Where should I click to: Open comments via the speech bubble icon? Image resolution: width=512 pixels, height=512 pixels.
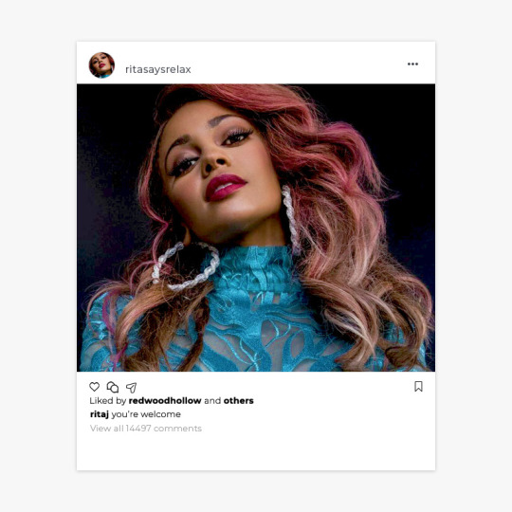[113, 387]
